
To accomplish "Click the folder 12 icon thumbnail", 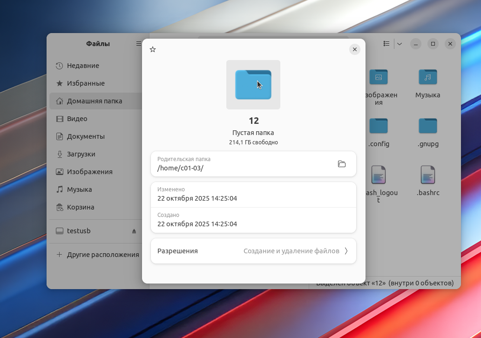I will (253, 85).
